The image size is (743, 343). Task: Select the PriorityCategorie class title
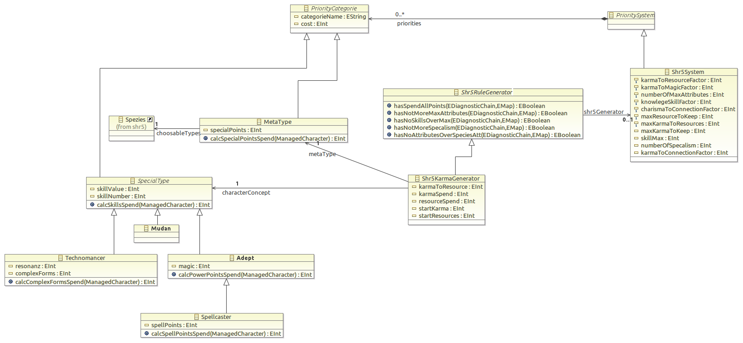pyautogui.click(x=334, y=9)
